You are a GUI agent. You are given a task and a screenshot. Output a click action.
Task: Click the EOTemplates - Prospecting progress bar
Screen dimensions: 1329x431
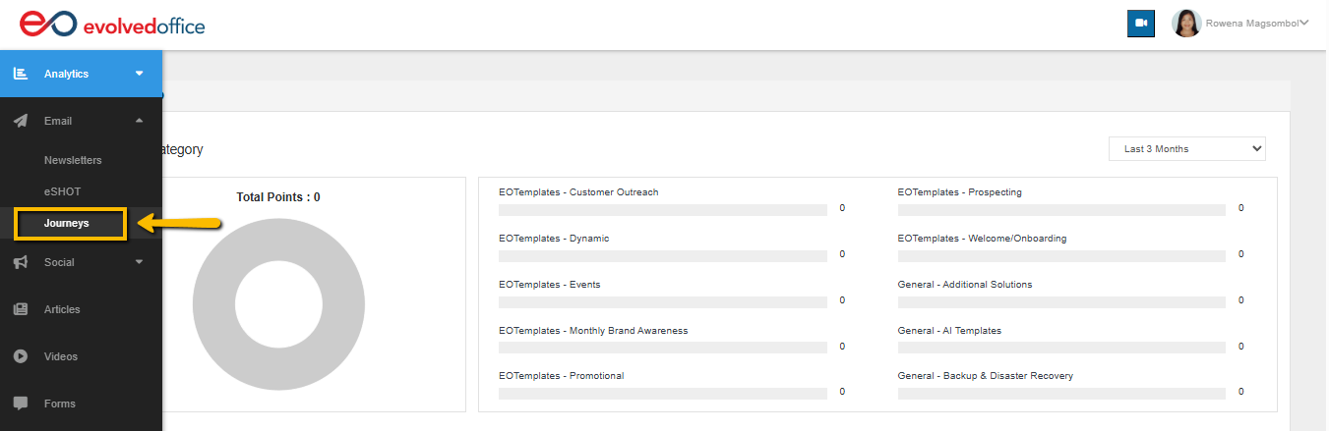1061,209
